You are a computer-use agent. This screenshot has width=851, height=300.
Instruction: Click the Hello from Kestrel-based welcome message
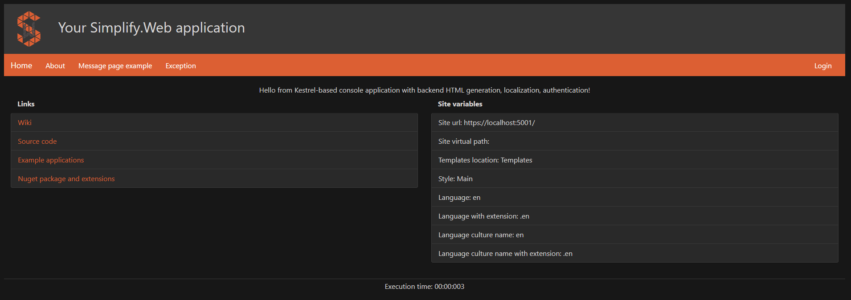click(425, 90)
